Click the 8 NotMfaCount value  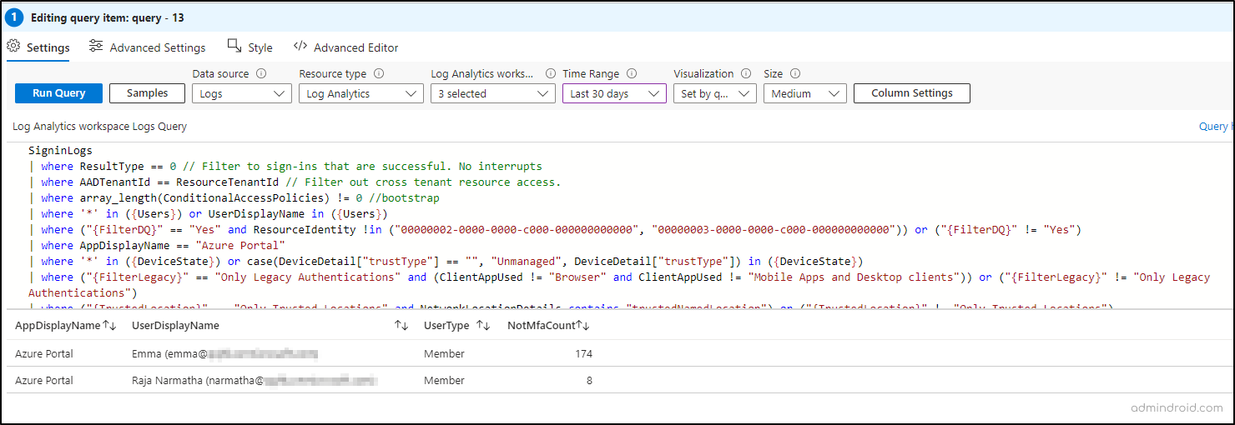[588, 380]
